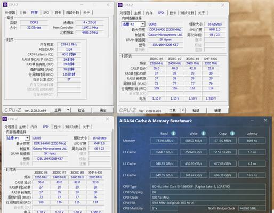Click the Mem Controller 1197.1 MHz value
The width and height of the screenshot is (274, 213).
pos(90,28)
